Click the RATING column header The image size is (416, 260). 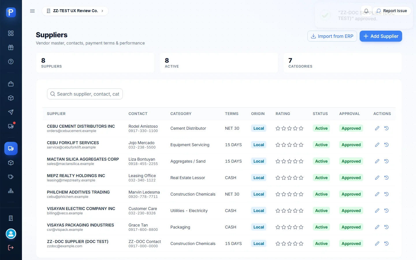tap(283, 114)
